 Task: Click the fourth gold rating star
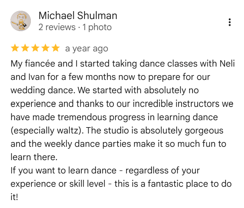pyautogui.click(x=45, y=48)
